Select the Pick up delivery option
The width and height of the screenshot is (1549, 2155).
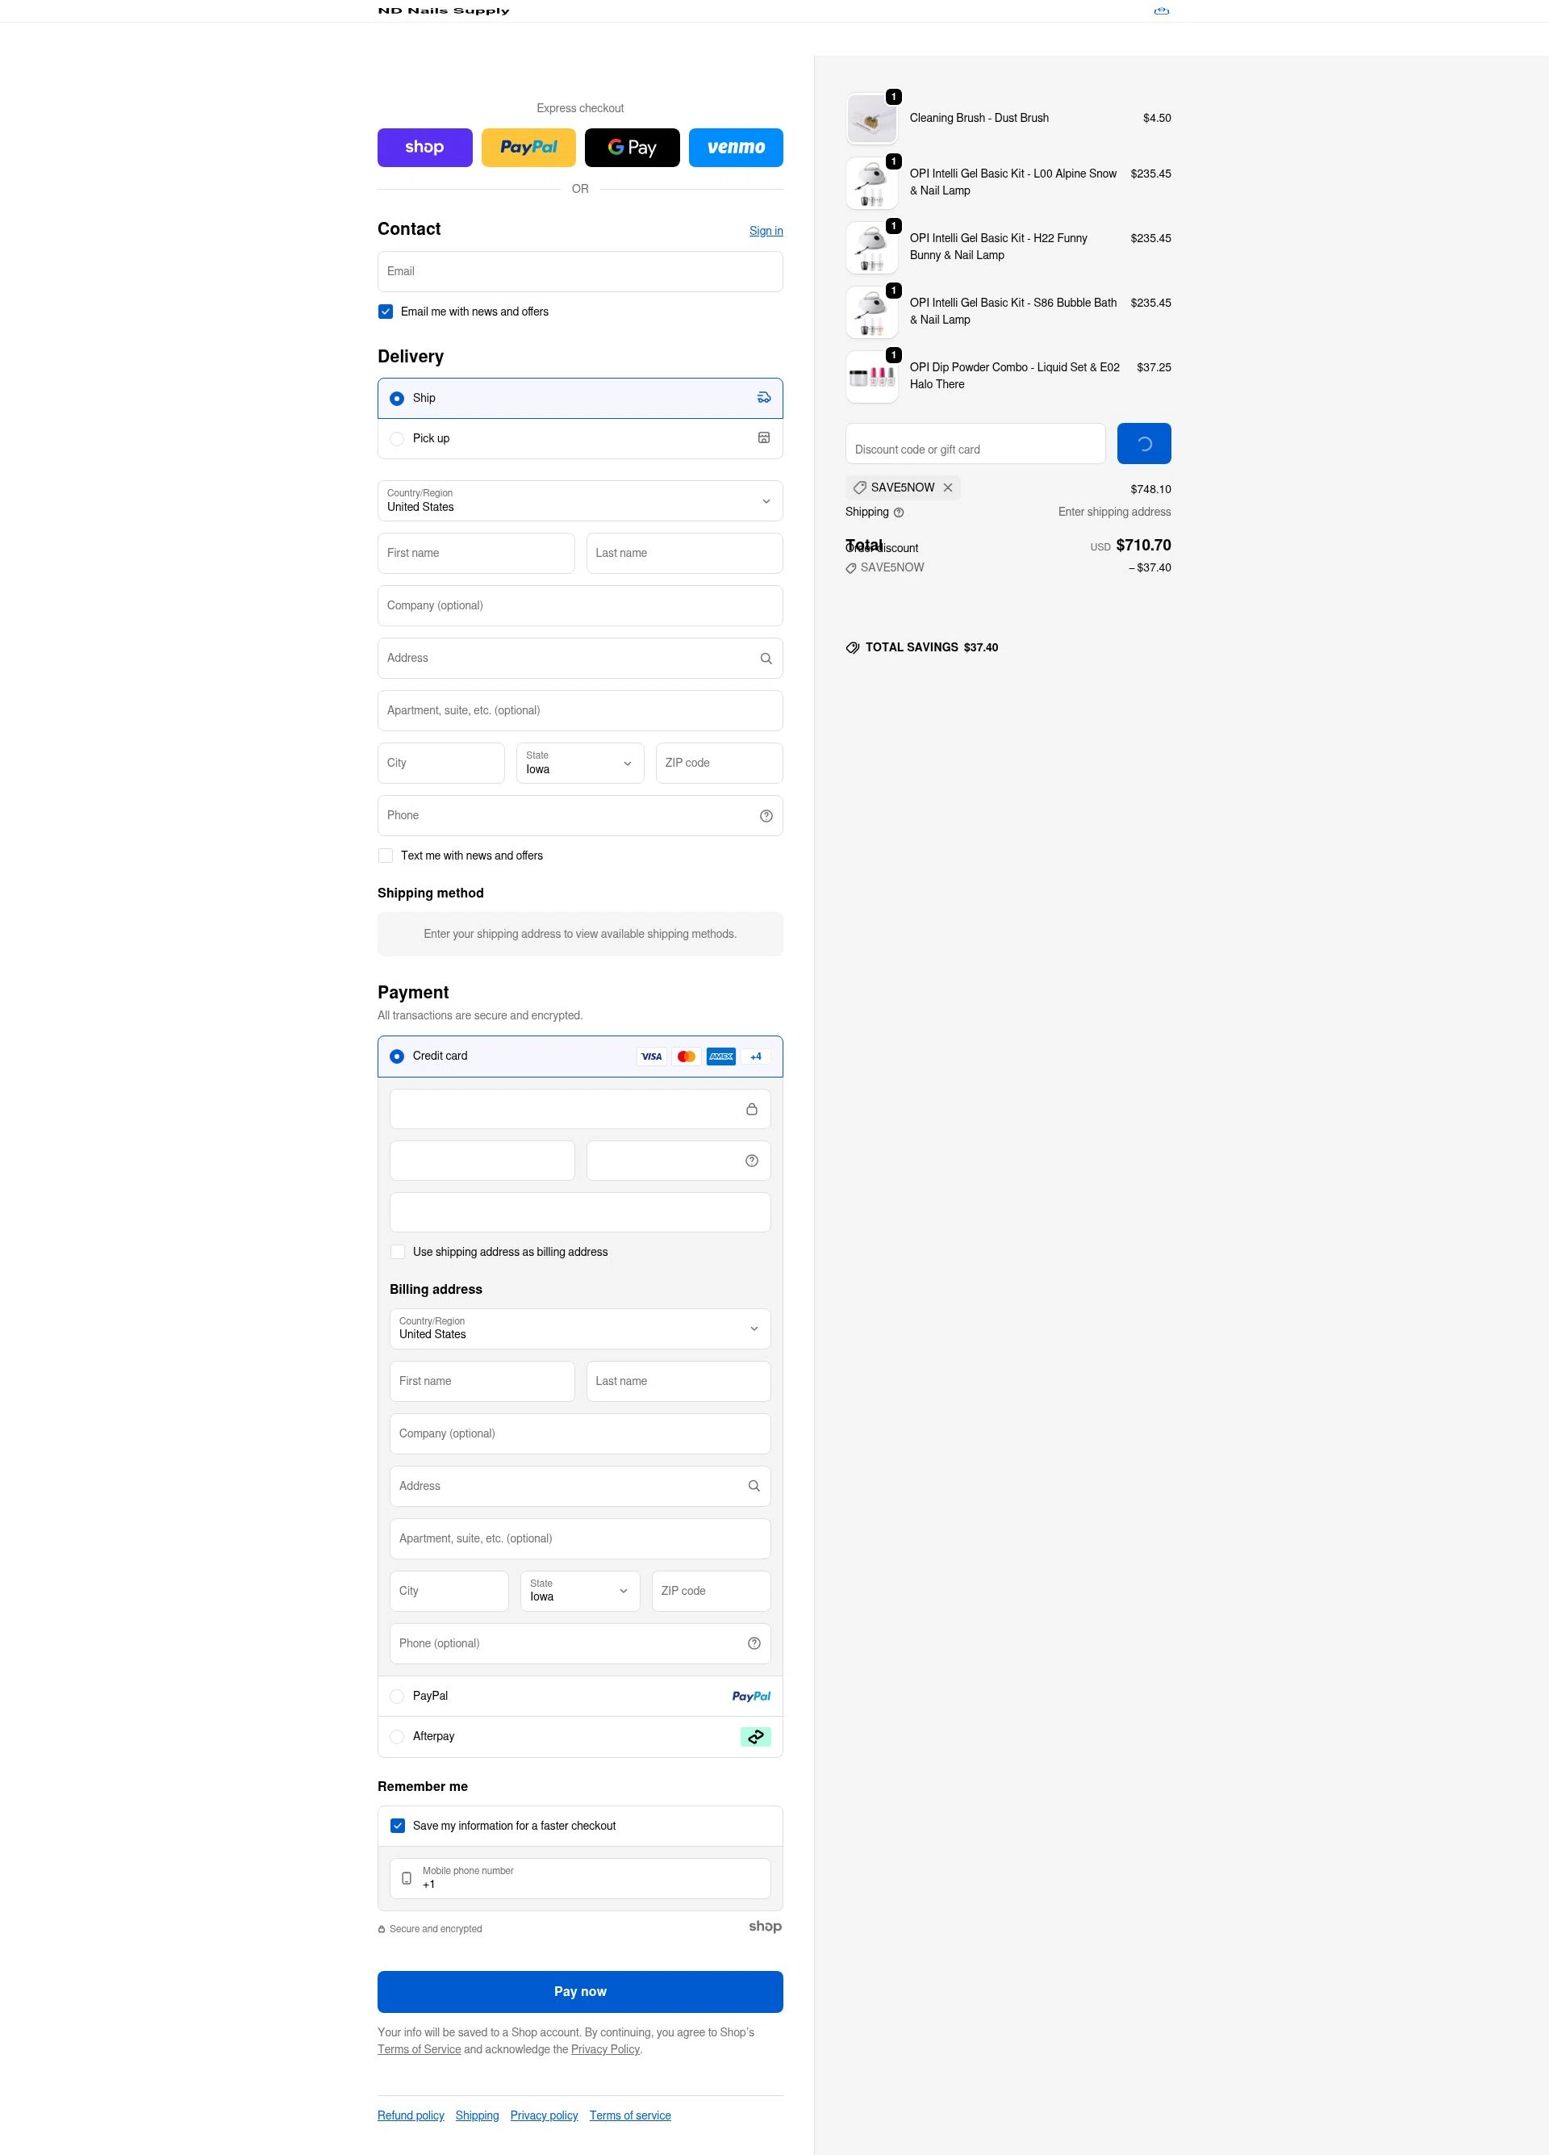397,438
